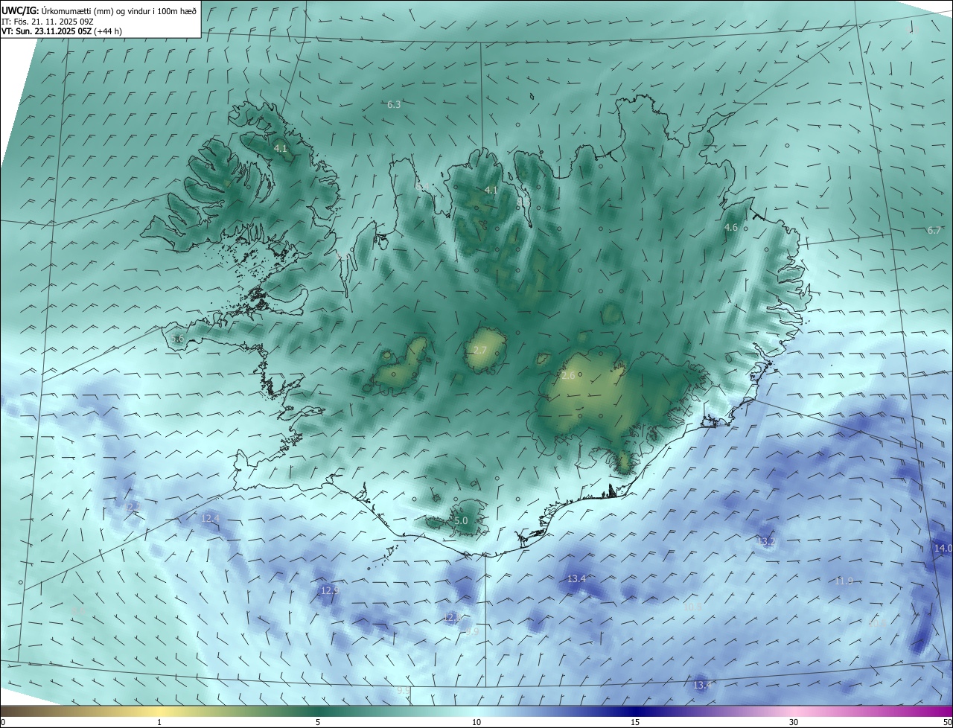Viewport: 953px width, 728px height.
Task: Click the 2.6 value on Vatnajökull glacier
Action: (x=567, y=375)
